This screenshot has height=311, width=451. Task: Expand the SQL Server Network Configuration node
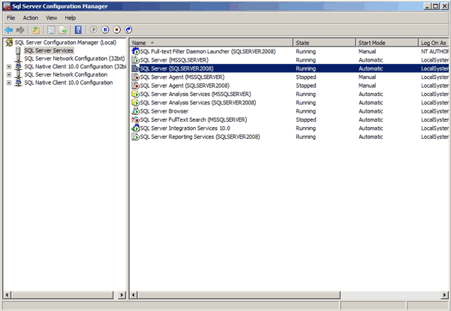tap(9, 74)
